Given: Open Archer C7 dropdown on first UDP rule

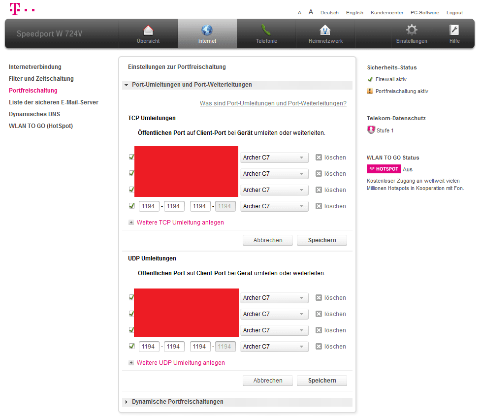Looking at the screenshot, I should [x=274, y=298].
